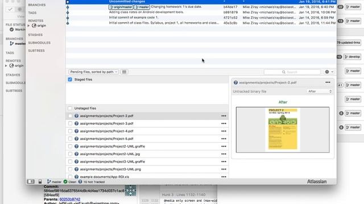Select file assignments/projects/Project-2.pdf row

point(147,116)
